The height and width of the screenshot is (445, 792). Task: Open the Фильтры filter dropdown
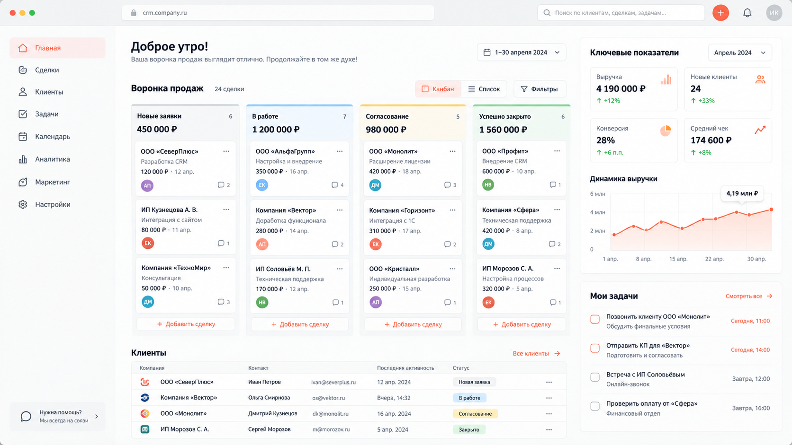click(x=540, y=89)
